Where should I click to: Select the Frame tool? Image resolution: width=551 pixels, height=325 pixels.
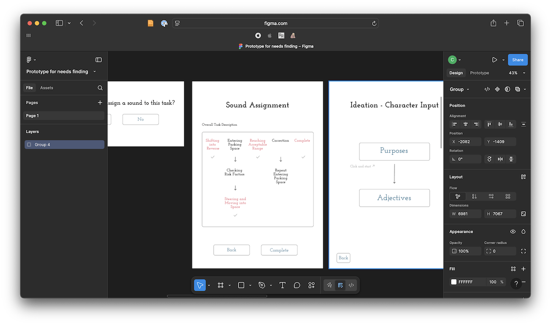[x=220, y=285]
